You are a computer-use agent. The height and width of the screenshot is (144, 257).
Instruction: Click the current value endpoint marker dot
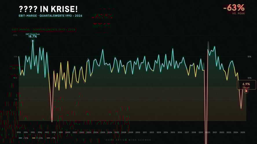point(246,91)
